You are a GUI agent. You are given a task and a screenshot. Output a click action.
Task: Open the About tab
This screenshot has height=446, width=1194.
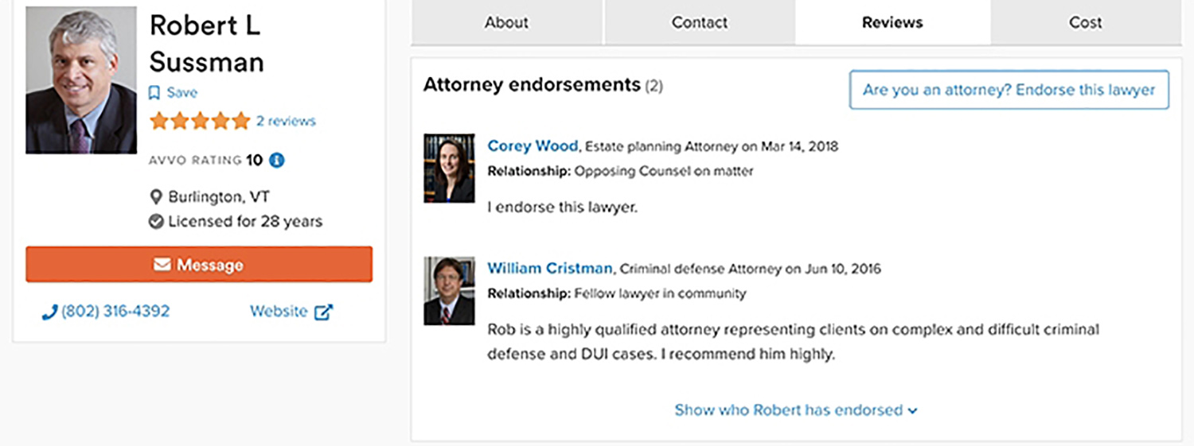[x=506, y=22]
